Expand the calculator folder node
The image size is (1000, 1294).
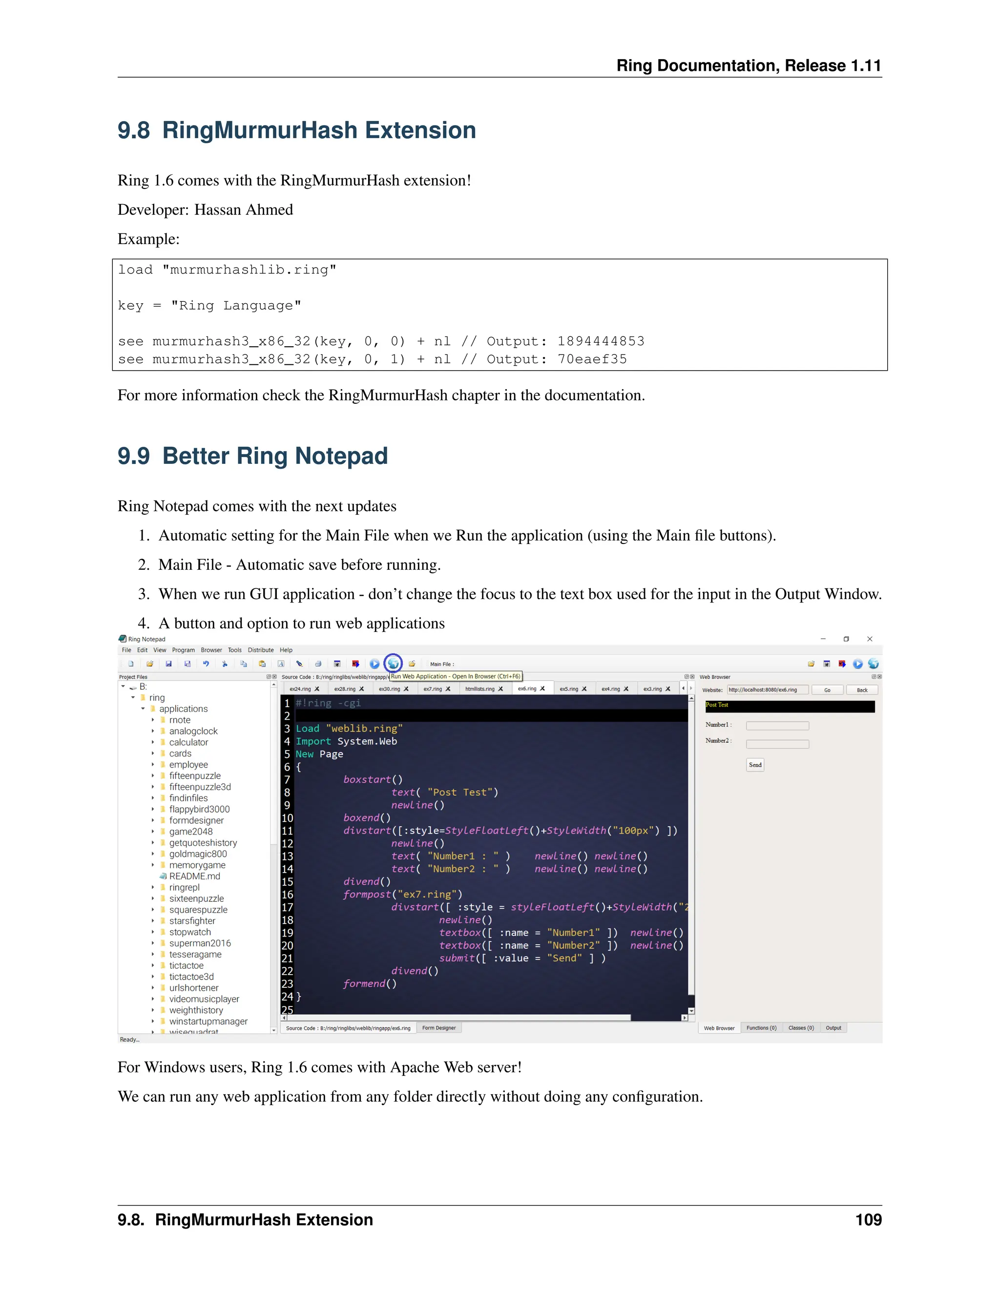[153, 742]
